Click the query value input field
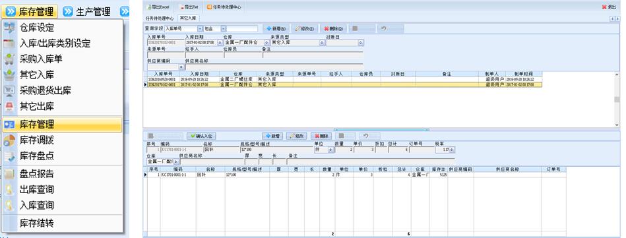626x238 pixels. 242,29
